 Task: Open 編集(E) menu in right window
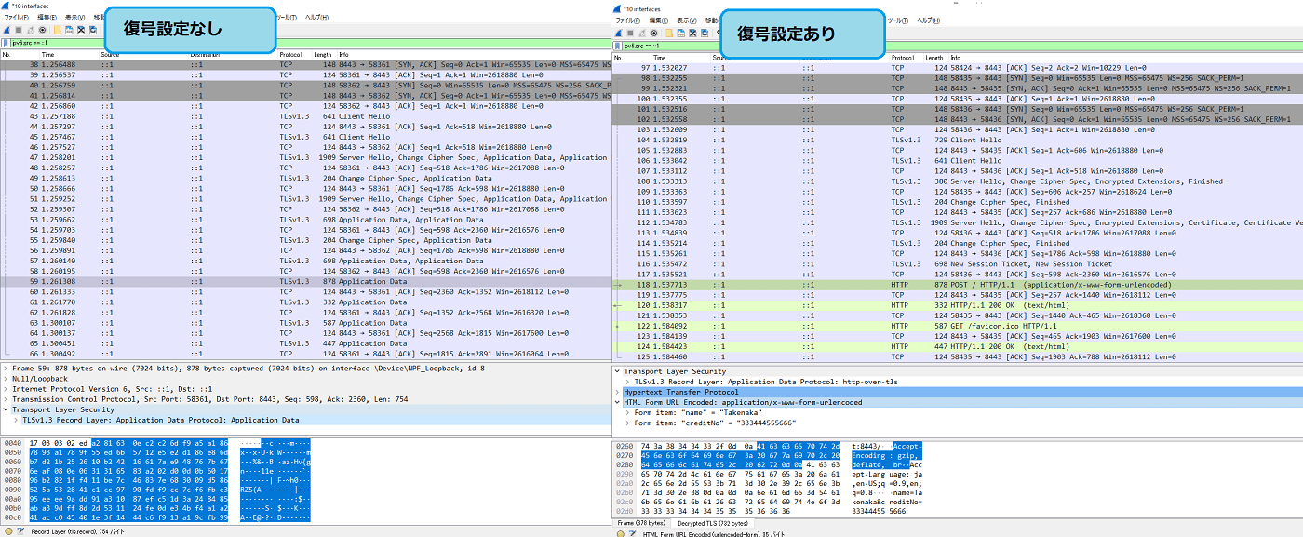[658, 20]
